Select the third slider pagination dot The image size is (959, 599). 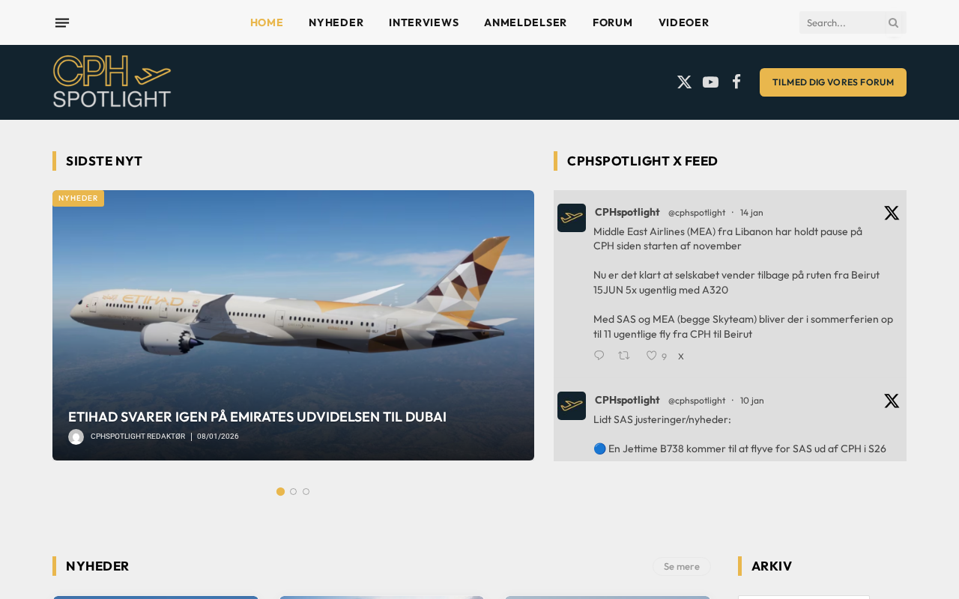click(x=306, y=492)
